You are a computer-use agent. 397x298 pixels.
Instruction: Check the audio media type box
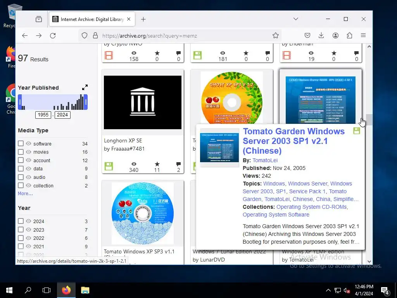pos(21,177)
